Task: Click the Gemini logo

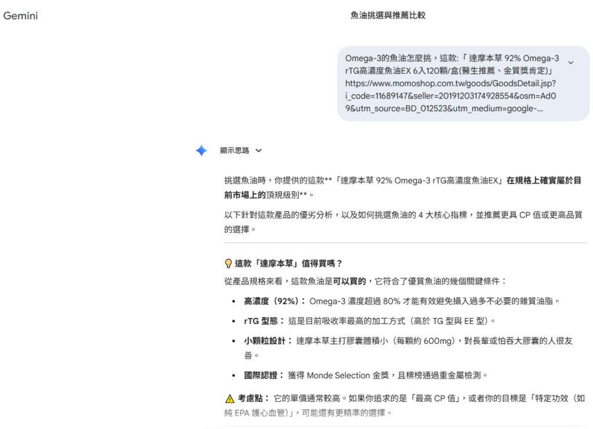Action: pyautogui.click(x=21, y=16)
